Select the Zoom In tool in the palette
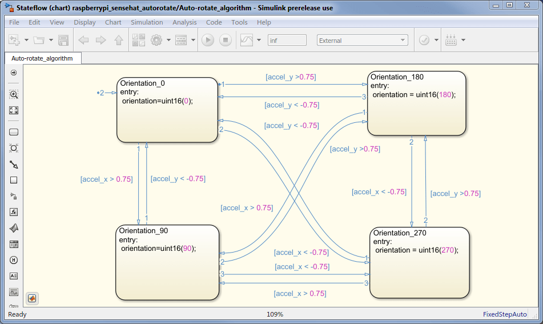This screenshot has height=324, width=543. pyautogui.click(x=14, y=94)
